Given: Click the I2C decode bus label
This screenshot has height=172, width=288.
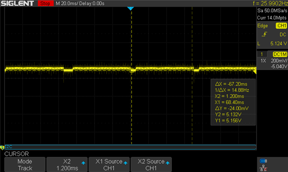Looking at the screenshot, I should click(x=9, y=146).
